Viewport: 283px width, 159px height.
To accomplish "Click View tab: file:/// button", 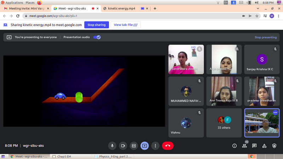I will (x=126, y=25).
